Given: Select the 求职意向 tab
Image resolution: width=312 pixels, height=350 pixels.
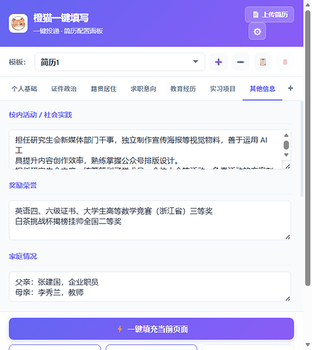Looking at the screenshot, I should click(x=143, y=89).
